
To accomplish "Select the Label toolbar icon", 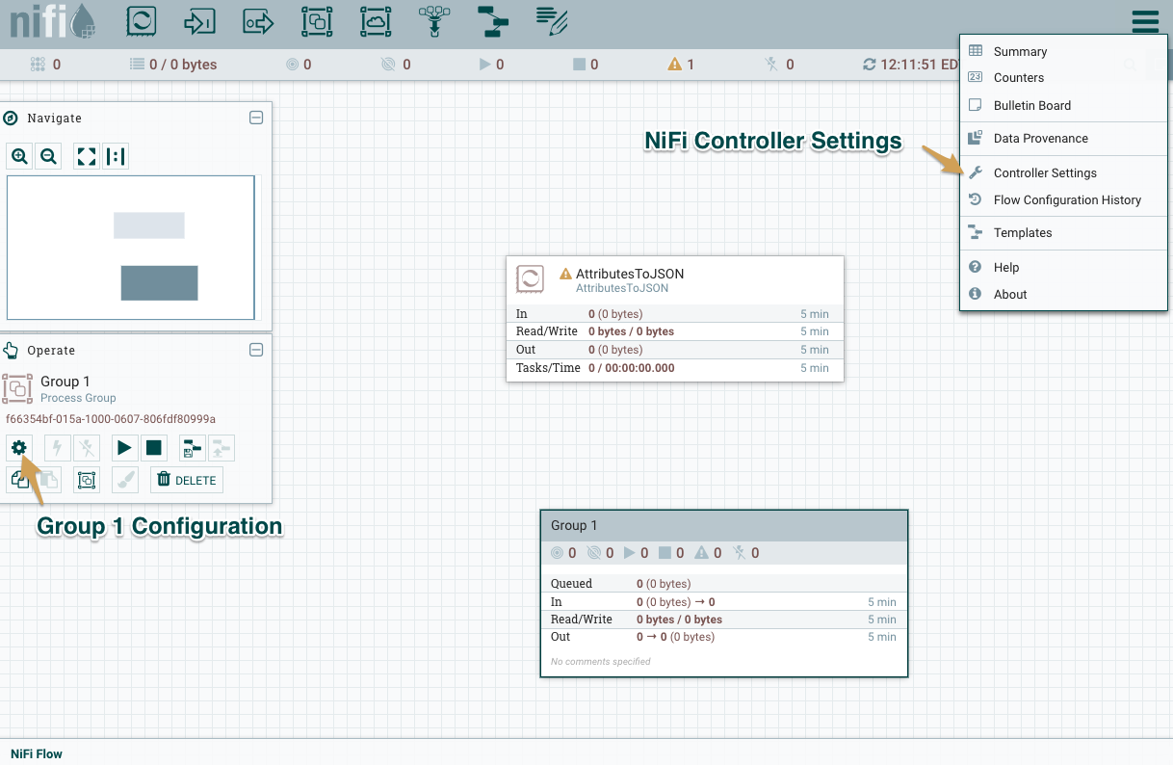I will point(550,21).
